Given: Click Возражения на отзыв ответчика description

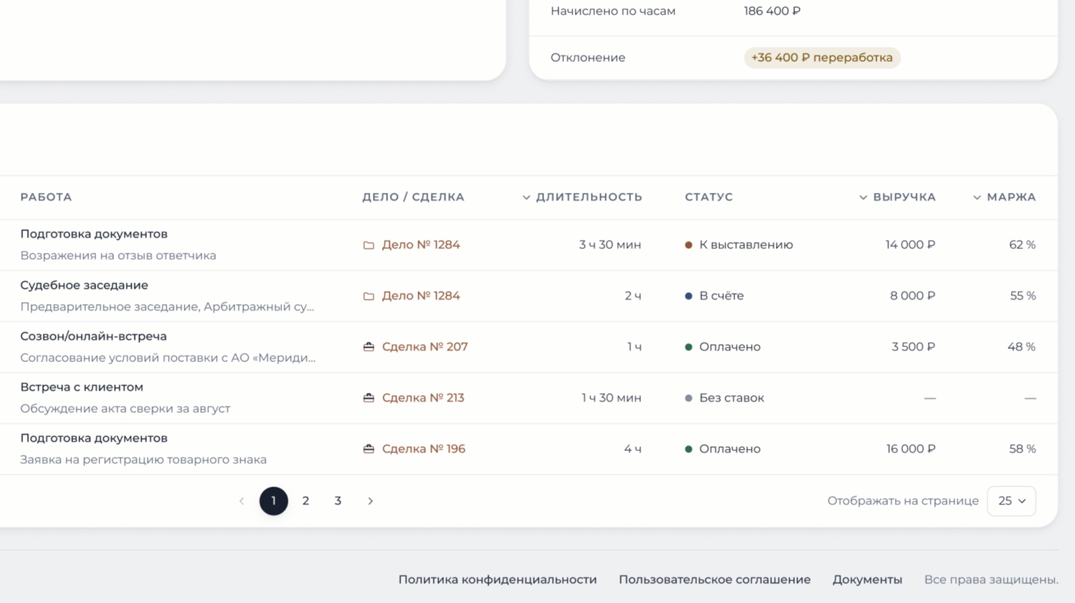Looking at the screenshot, I should [118, 255].
